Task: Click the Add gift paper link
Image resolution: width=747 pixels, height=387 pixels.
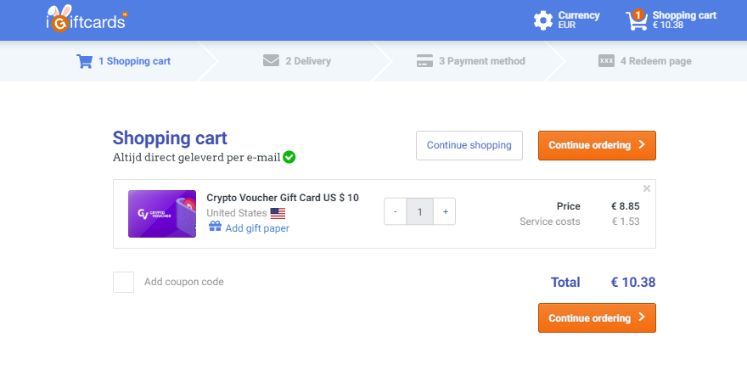Action: [x=257, y=228]
